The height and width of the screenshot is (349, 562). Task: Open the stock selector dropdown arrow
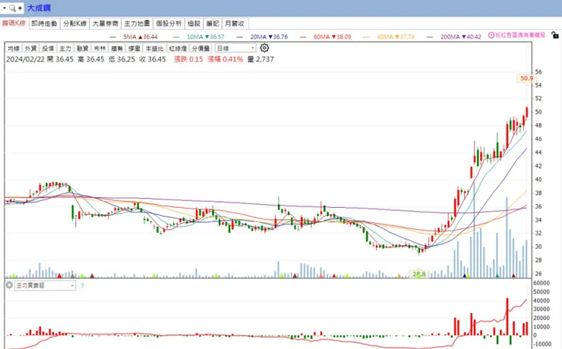[5, 8]
